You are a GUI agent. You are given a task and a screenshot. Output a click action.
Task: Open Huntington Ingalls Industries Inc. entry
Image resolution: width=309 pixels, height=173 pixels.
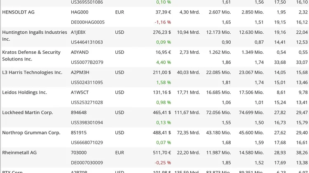pyautogui.click(x=35, y=36)
